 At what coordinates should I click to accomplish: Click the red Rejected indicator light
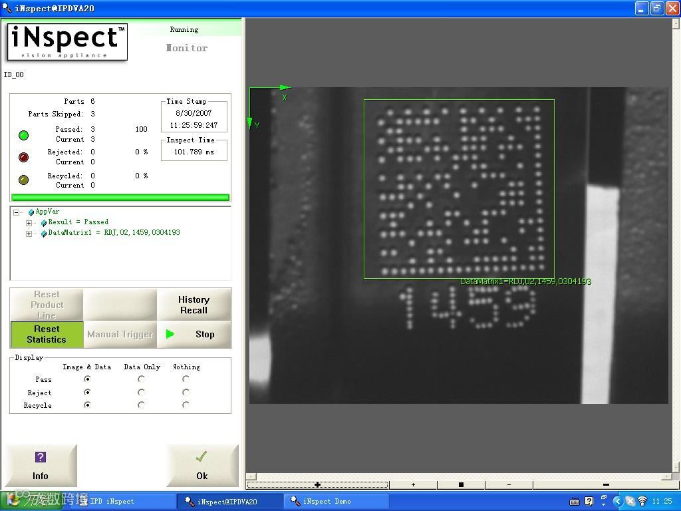[24, 157]
